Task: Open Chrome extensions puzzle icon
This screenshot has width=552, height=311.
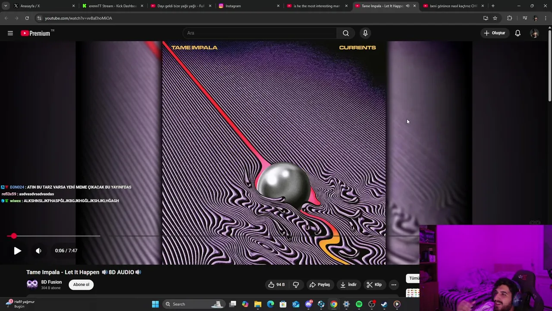Action: pos(510,18)
